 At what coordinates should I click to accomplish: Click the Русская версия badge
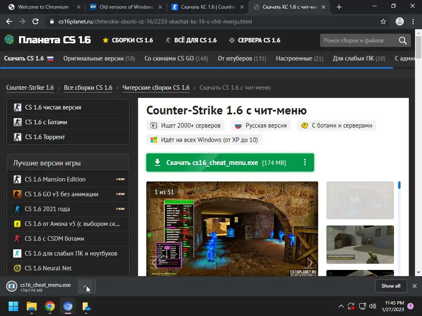[261, 125]
